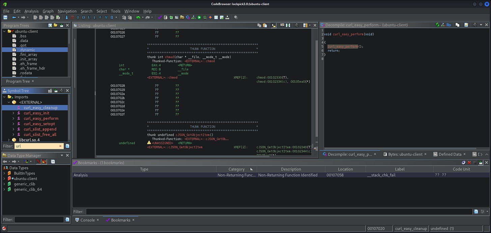491x233 pixels.
Task: Click the green Undo arrow
Action: coord(138,17)
